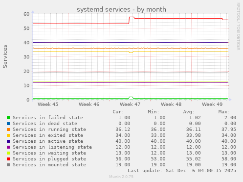Screen dimensions: 243x182
Task: Click the 'Week 45' axis label
Action: (x=48, y=104)
